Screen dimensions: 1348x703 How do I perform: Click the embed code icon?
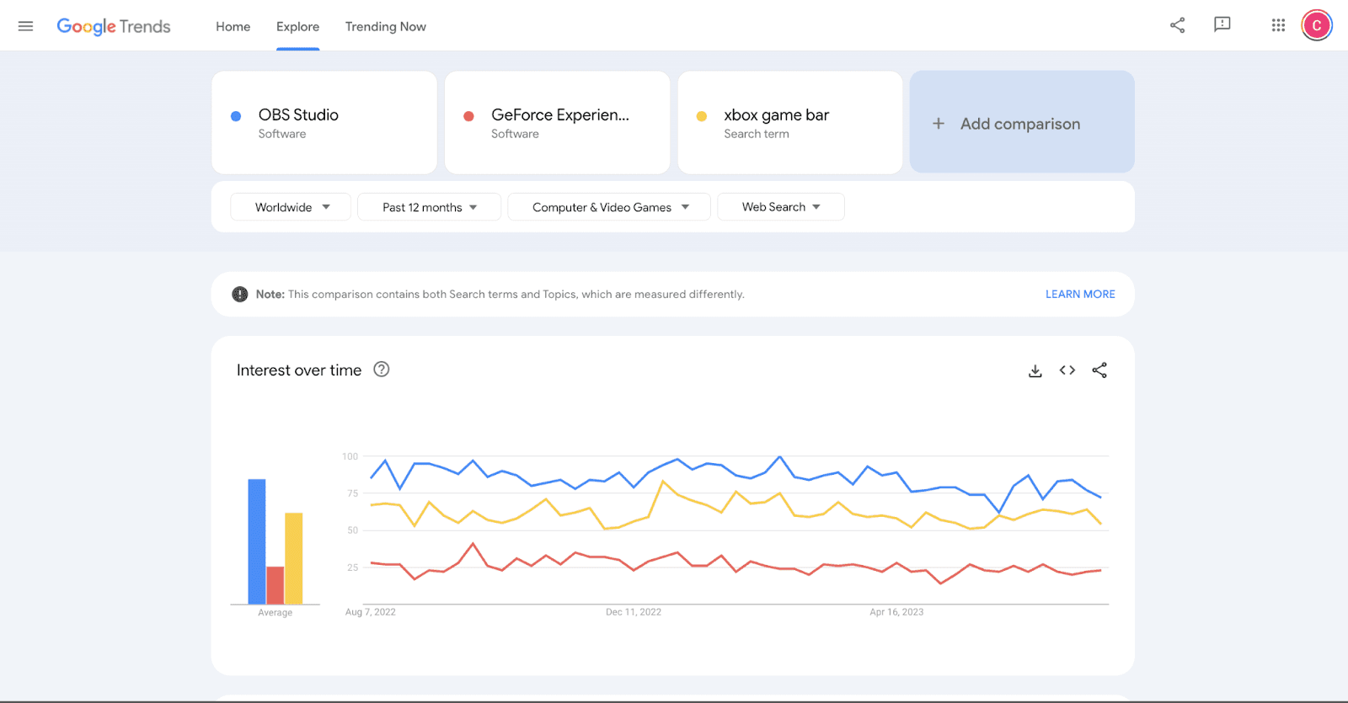1067,370
